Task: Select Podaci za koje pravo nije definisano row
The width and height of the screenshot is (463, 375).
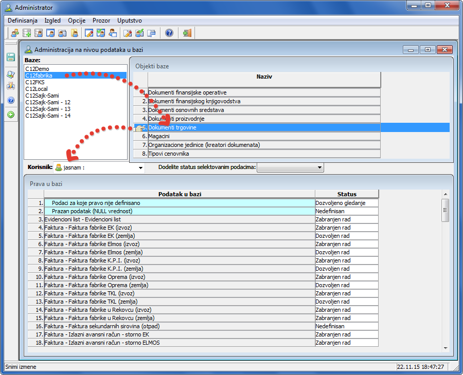Action: (x=180, y=203)
